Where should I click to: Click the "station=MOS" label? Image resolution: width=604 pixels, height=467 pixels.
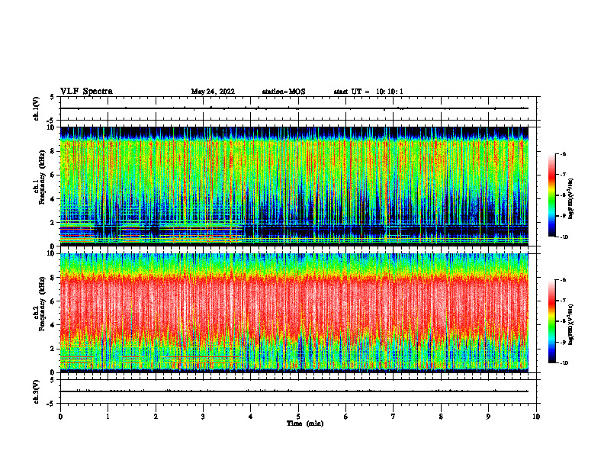point(284,92)
